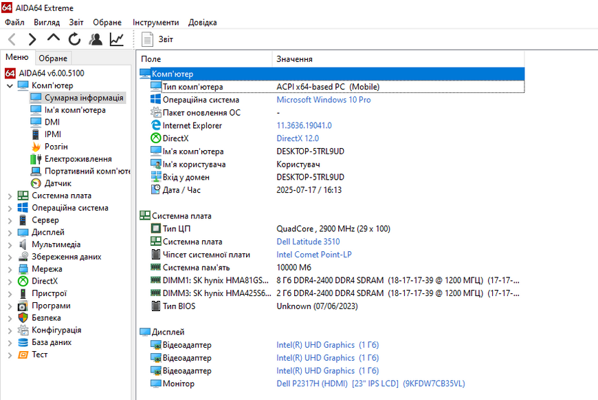This screenshot has height=400, width=598.
Task: Open the Intel Comet Point-LP link
Action: point(314,255)
